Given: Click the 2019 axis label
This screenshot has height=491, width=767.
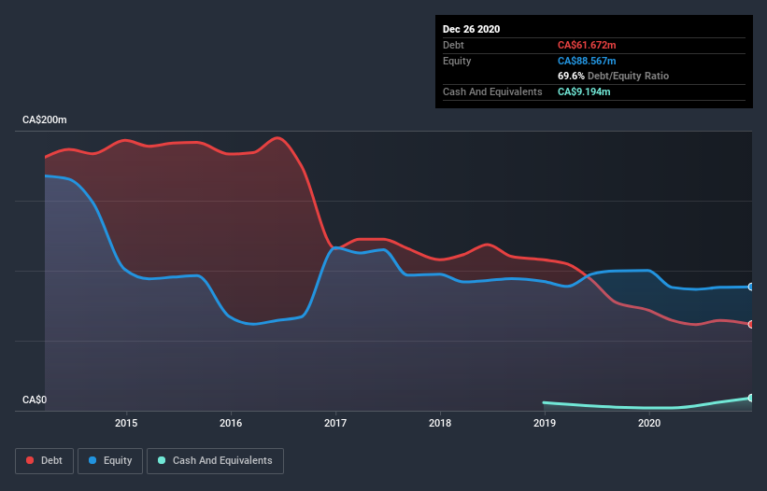Looking at the screenshot, I should (x=545, y=423).
